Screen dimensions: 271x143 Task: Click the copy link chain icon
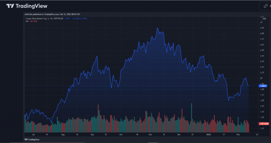[x=265, y=6]
